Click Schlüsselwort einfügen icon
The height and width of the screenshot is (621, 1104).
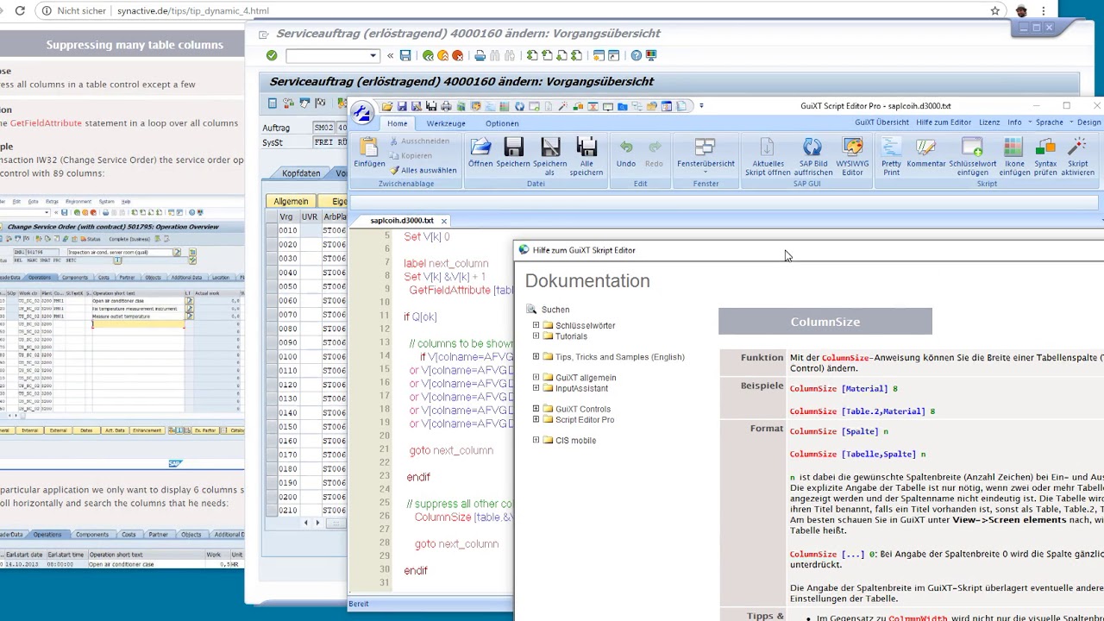[973, 156]
